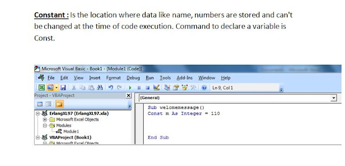Click the Insert UserForm toolbar icon
This screenshot has width=345, height=166.
coord(50,88)
